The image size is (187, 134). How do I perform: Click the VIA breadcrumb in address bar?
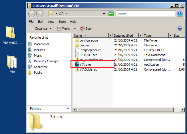coord(61,13)
